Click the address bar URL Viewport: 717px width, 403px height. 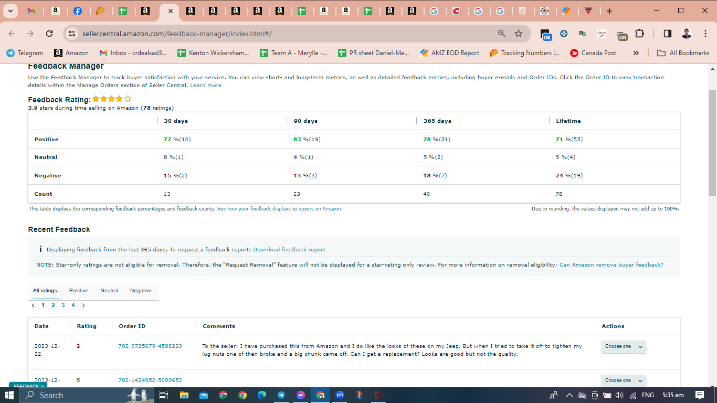point(177,34)
